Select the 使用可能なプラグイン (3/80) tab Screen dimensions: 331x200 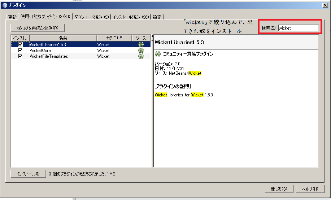(45, 17)
